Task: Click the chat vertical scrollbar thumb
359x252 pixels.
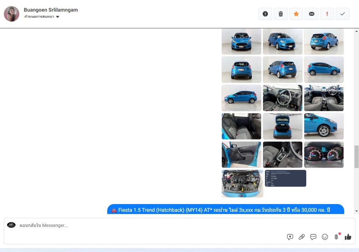Action: (x=356, y=156)
